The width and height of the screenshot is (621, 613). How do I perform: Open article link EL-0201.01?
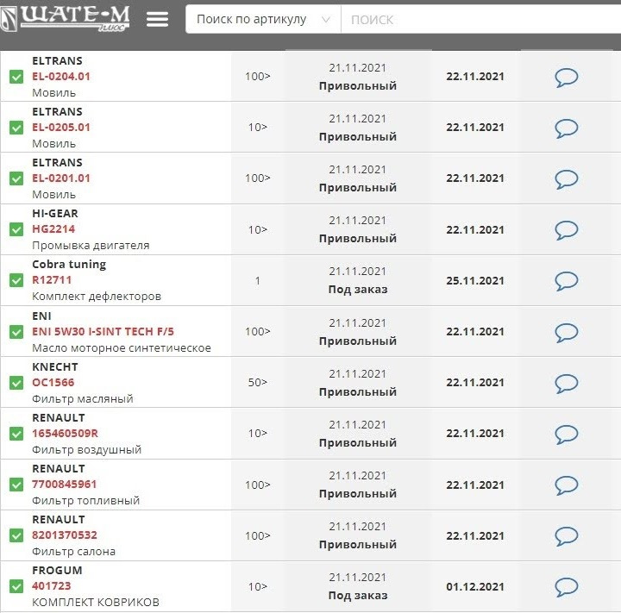click(61, 178)
